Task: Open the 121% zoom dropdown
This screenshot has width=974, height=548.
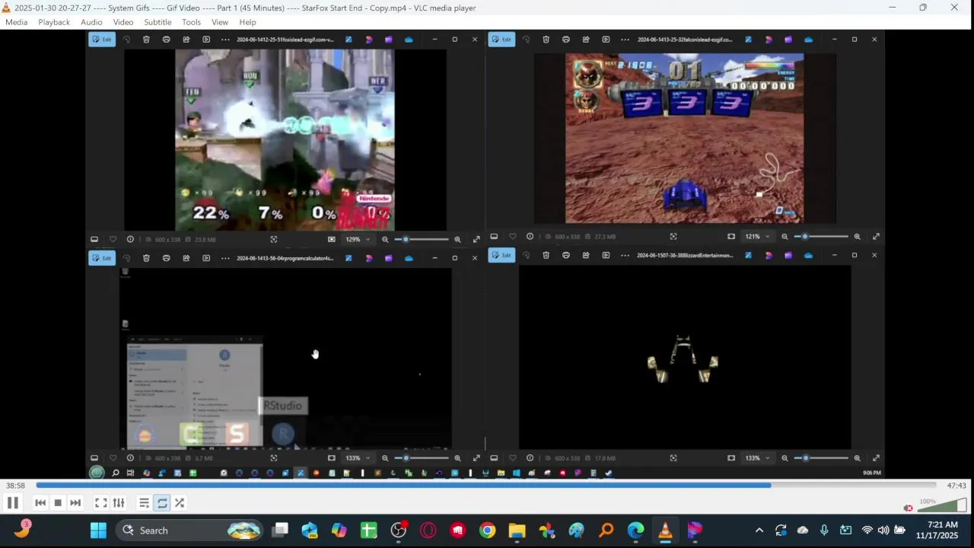Action: pyautogui.click(x=757, y=237)
